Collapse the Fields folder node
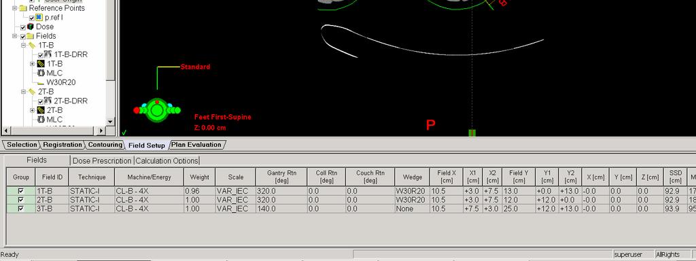Screen dimensions: 696x261 click(15, 36)
